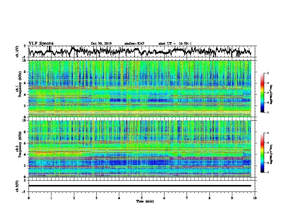
Task: Click the "10" frequency tick on ch.2 spectrogram
Action: [x=25, y=120]
